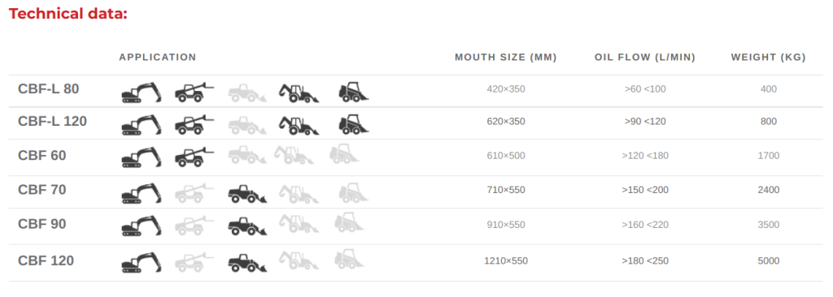Screen dimensions: 833x297
Task: Click the APPLICATION column header
Action: 158,58
